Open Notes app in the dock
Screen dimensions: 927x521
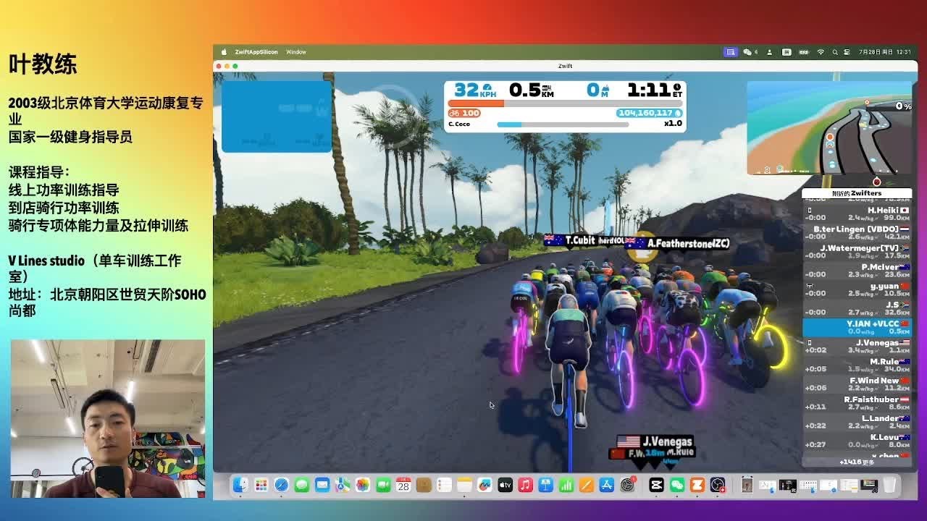point(465,485)
